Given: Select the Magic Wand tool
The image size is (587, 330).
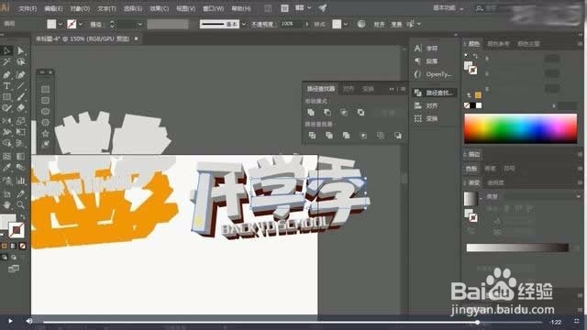Looking at the screenshot, I should click(6, 61).
